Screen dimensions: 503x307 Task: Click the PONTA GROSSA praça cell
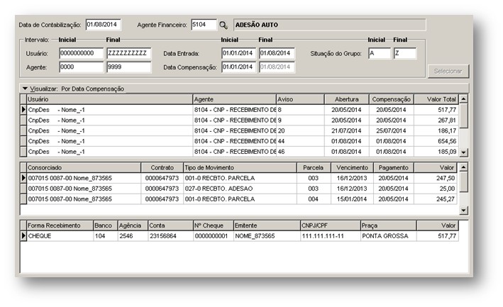[389, 236]
